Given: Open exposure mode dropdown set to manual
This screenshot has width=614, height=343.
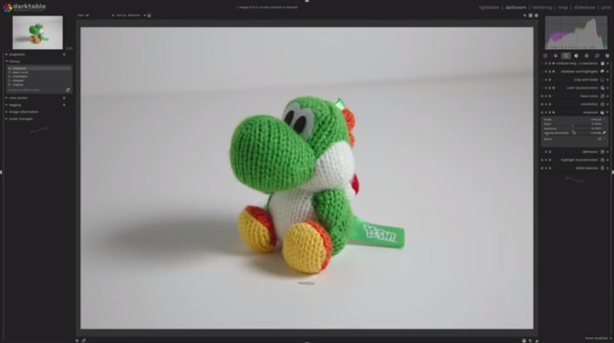Looking at the screenshot, I should (574, 119).
